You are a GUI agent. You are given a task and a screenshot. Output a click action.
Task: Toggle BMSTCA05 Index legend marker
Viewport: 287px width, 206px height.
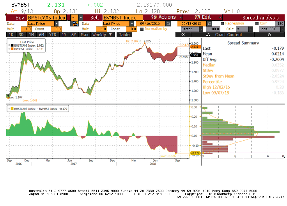(12, 45)
